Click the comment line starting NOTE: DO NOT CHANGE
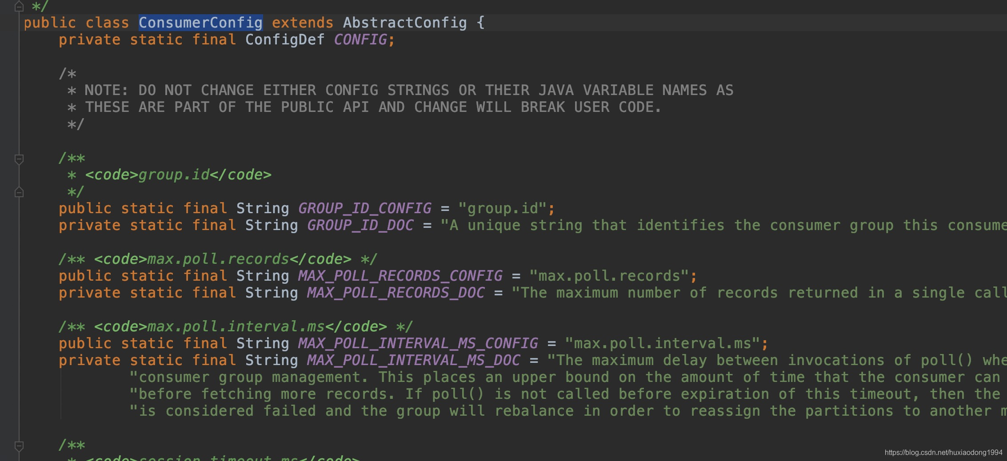 tap(400, 90)
